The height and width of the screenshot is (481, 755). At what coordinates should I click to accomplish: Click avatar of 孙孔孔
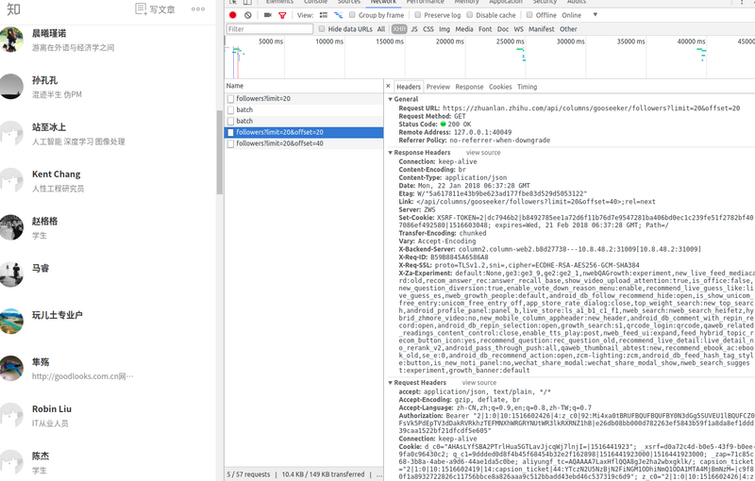tap(11, 87)
